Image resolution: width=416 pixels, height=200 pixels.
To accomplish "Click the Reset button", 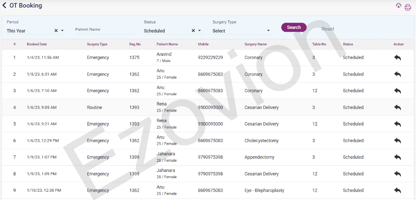I will 328,29.
